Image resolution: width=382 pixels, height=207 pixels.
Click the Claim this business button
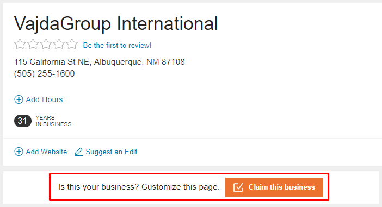coord(274,187)
